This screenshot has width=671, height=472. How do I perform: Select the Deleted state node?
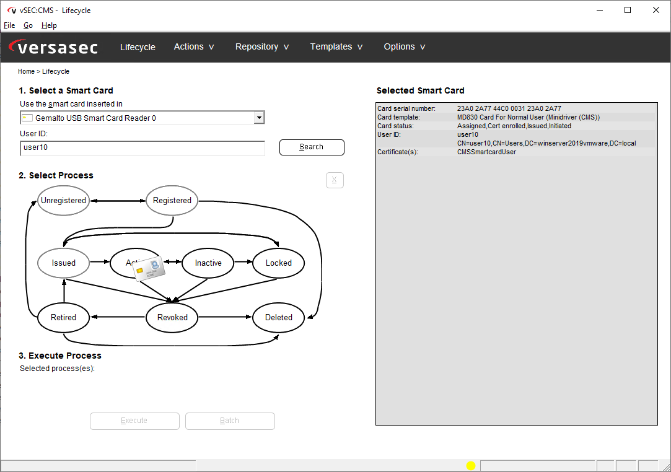[x=279, y=318]
